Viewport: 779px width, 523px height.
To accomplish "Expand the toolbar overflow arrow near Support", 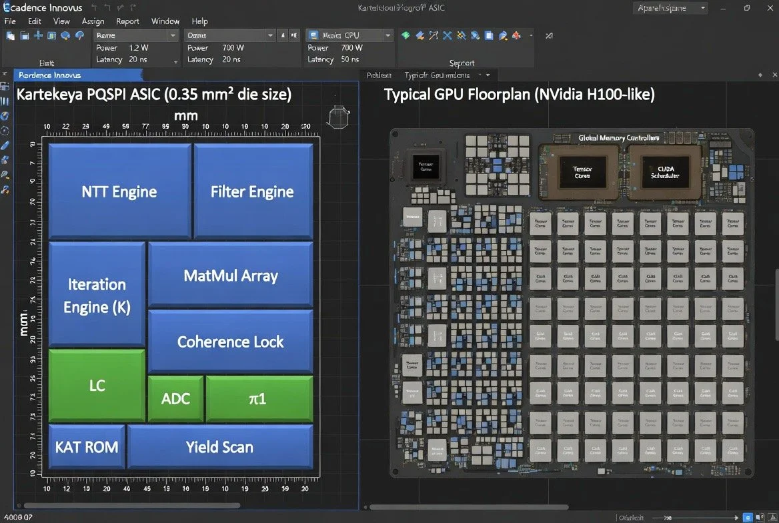I will 531,36.
